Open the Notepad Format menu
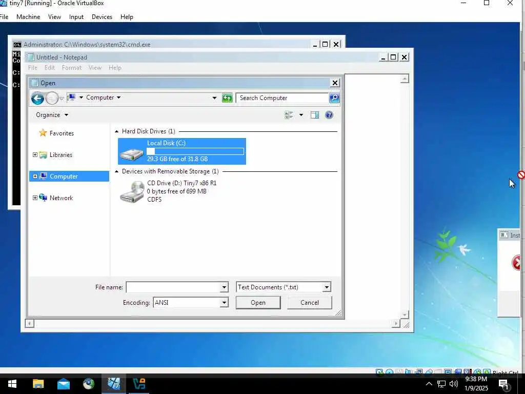 coord(72,68)
